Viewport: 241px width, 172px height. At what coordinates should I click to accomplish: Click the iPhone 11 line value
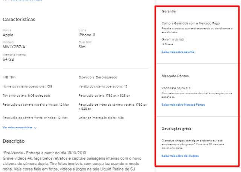coord(87,35)
